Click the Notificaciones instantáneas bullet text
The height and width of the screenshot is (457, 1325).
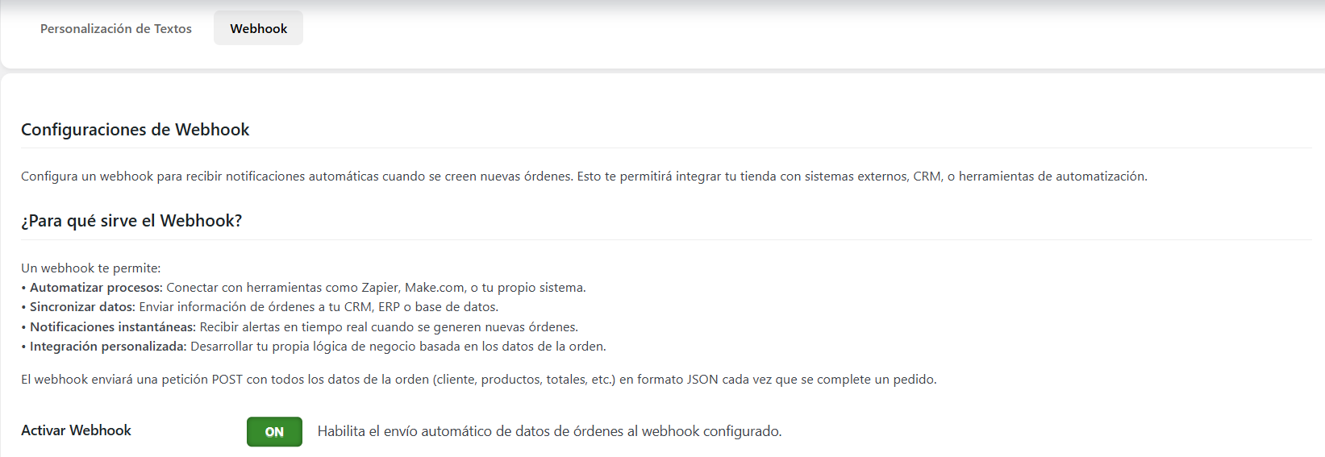tap(300, 327)
